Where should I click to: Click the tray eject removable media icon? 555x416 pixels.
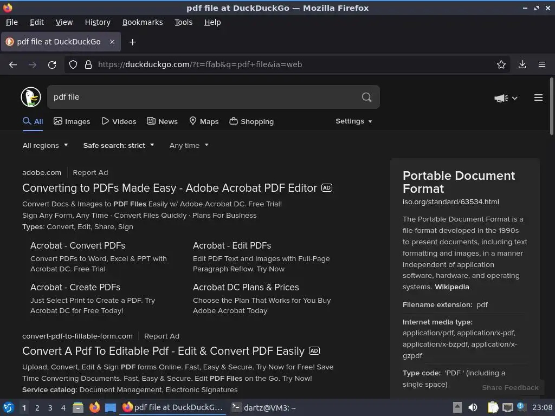pos(457,407)
